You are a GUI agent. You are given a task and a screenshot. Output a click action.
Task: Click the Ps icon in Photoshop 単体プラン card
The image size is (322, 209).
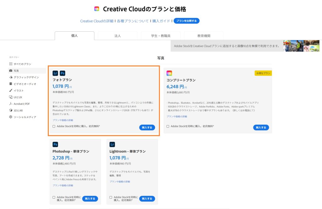point(55,144)
